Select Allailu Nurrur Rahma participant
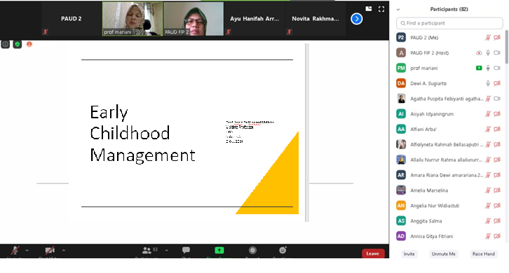Image resolution: width=509 pixels, height=273 pixels. pyautogui.click(x=449, y=160)
